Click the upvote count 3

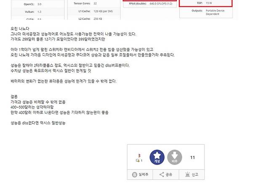coord(139,156)
